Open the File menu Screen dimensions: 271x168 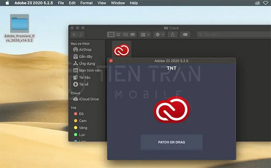point(61,3)
